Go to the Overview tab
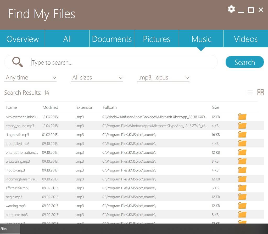268x234 pixels. click(23, 39)
